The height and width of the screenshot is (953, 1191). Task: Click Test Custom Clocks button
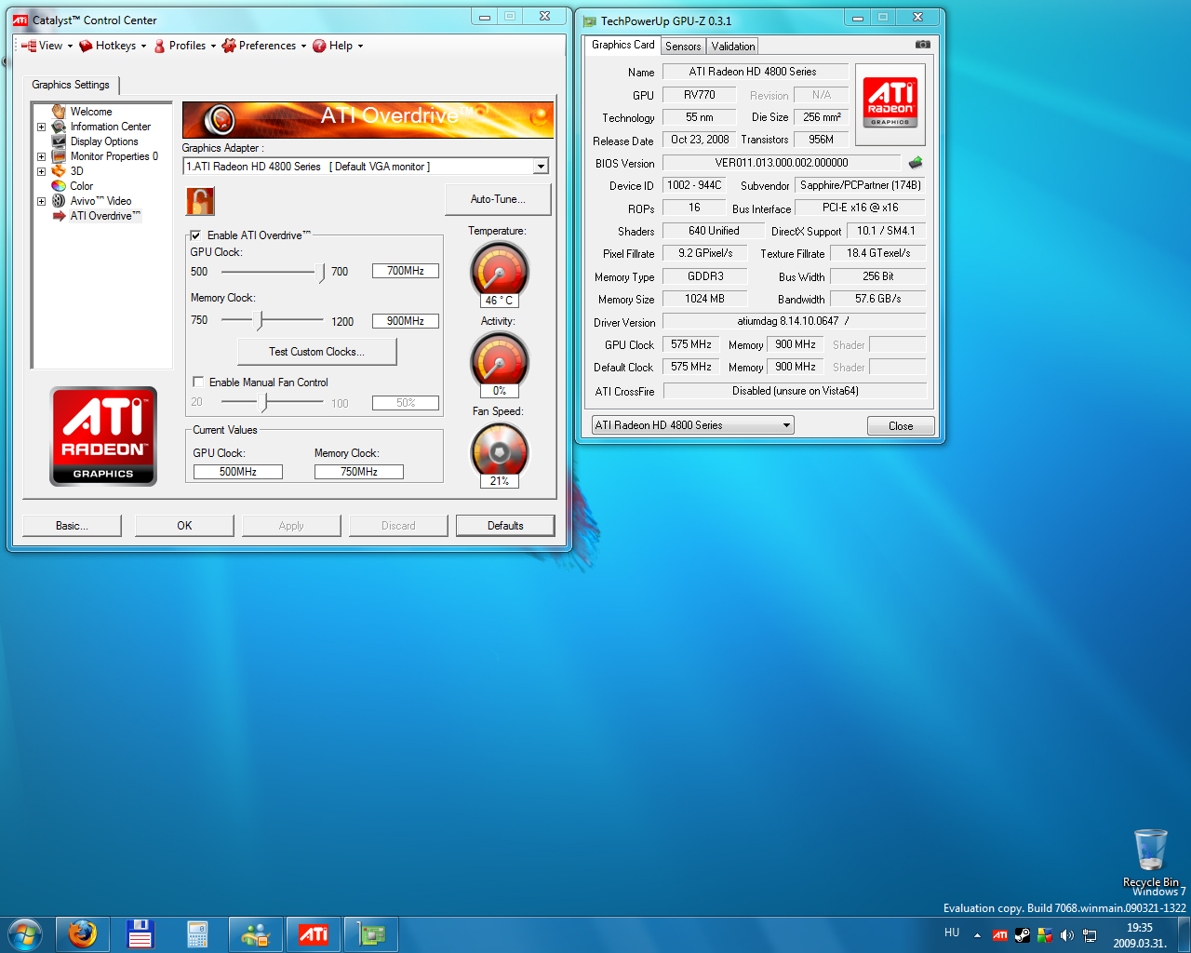[317, 352]
